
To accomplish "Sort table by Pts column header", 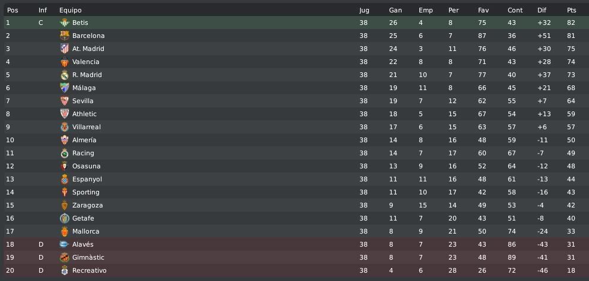I will coord(571,10).
